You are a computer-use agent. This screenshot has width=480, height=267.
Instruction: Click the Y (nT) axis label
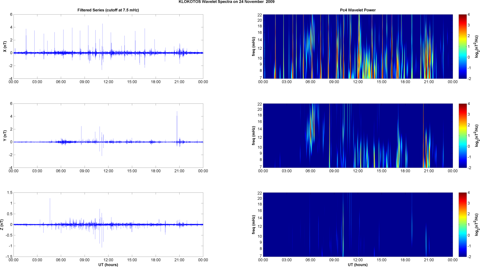click(x=5, y=136)
